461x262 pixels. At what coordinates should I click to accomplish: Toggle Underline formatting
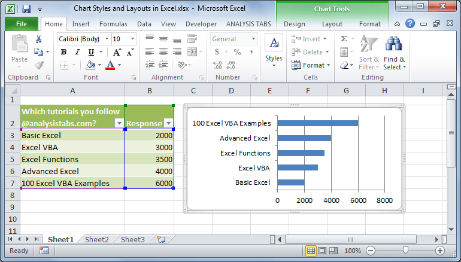coord(91,52)
